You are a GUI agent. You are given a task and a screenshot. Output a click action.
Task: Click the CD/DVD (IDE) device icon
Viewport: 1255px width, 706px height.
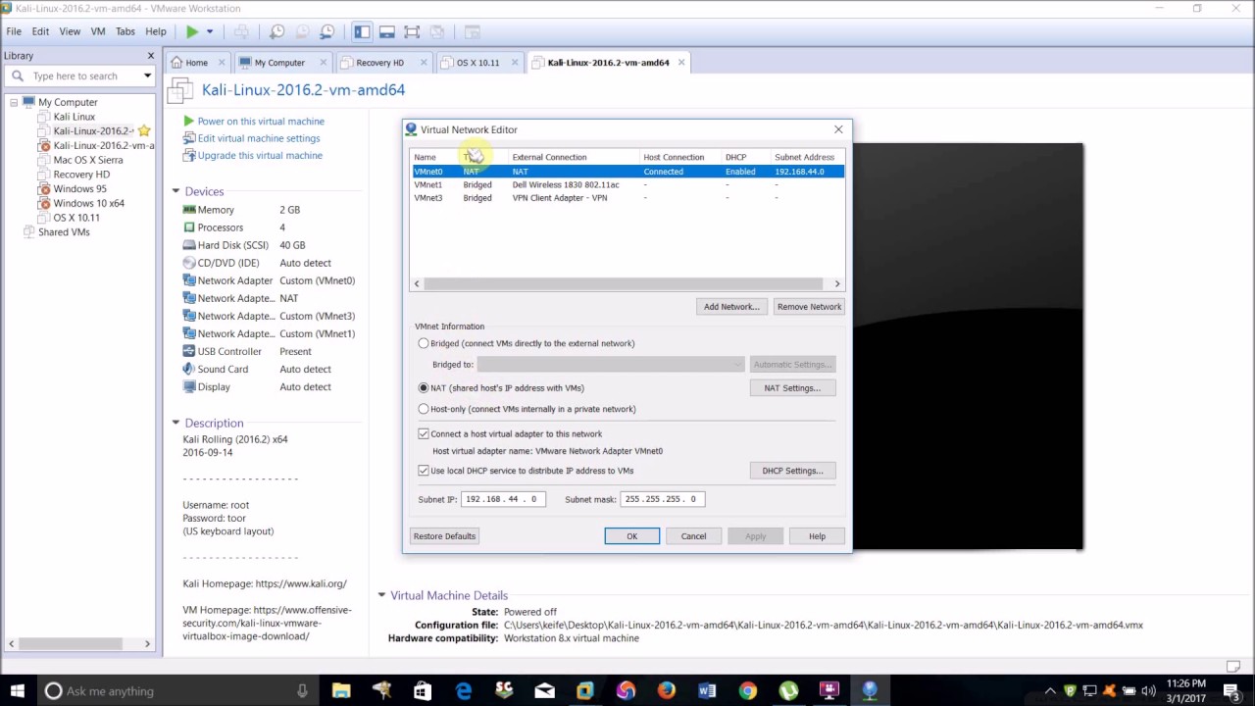pos(190,263)
